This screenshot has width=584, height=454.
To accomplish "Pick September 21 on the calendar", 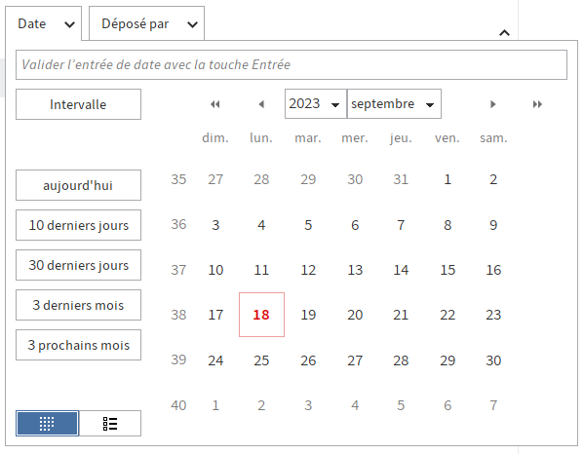I will [x=401, y=315].
